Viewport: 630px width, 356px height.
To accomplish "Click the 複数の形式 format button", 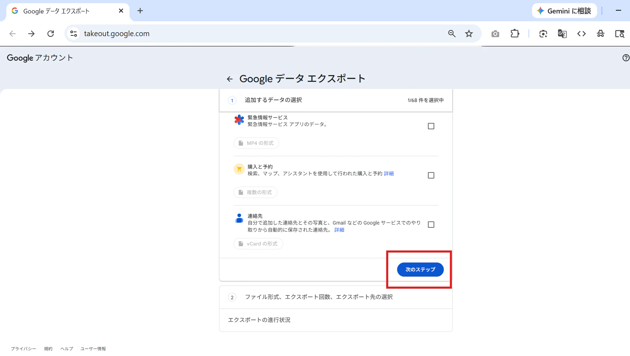I will tap(256, 192).
